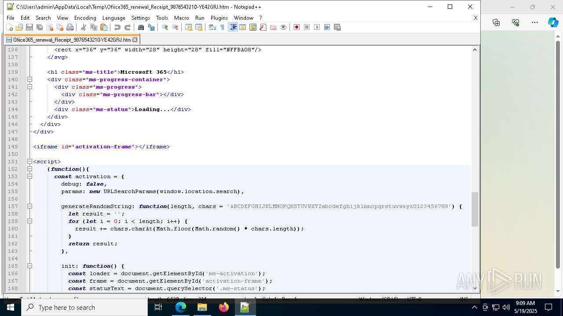Collapse the for loop fold on line 159
This screenshot has height=316, width=563.
pyautogui.click(x=29, y=221)
